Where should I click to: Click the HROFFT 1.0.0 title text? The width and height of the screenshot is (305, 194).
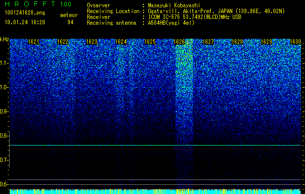(38, 4)
